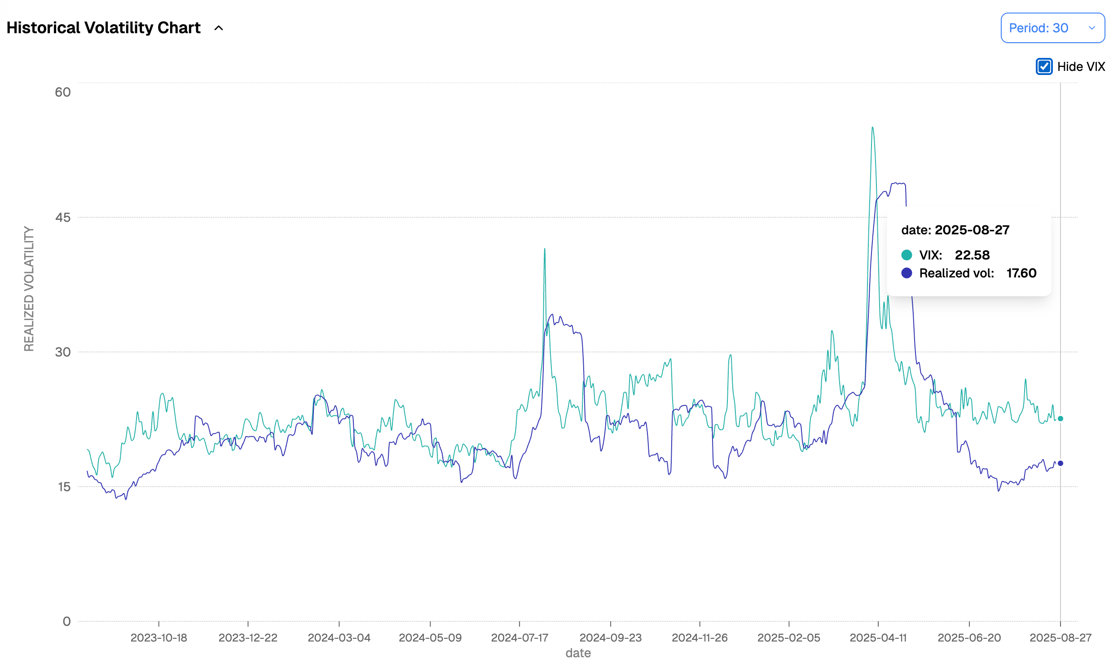Click the 2024-07-17 x-axis tick label
Screen dimensions: 1109x668
coord(520,638)
